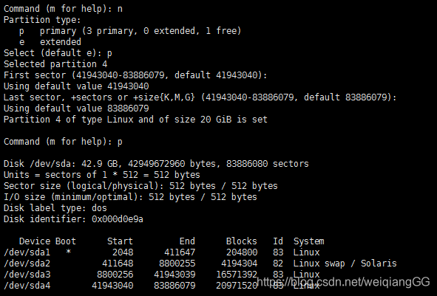Click the /dev/sda2 device entry
This screenshot has height=296, width=437.
click(27, 264)
